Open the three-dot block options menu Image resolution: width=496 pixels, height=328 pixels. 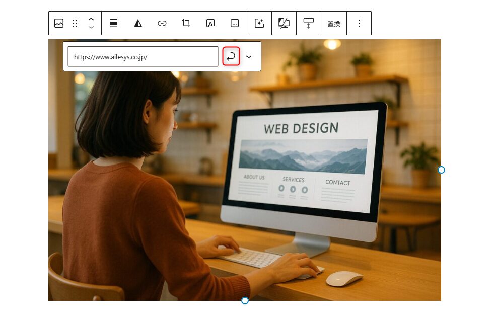tap(359, 23)
